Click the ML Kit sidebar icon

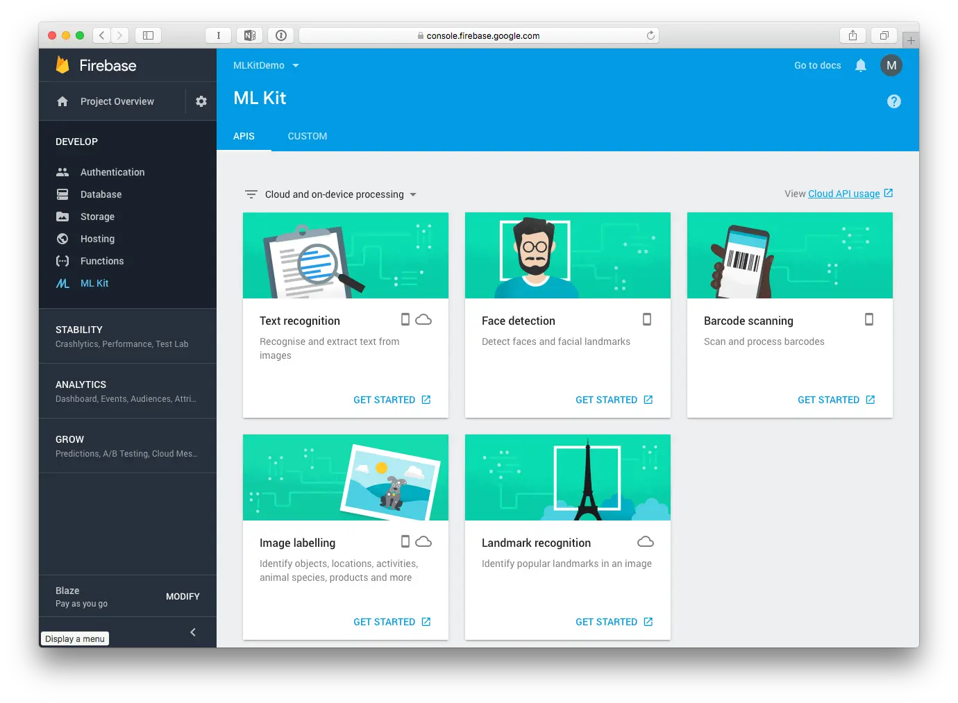tap(62, 283)
